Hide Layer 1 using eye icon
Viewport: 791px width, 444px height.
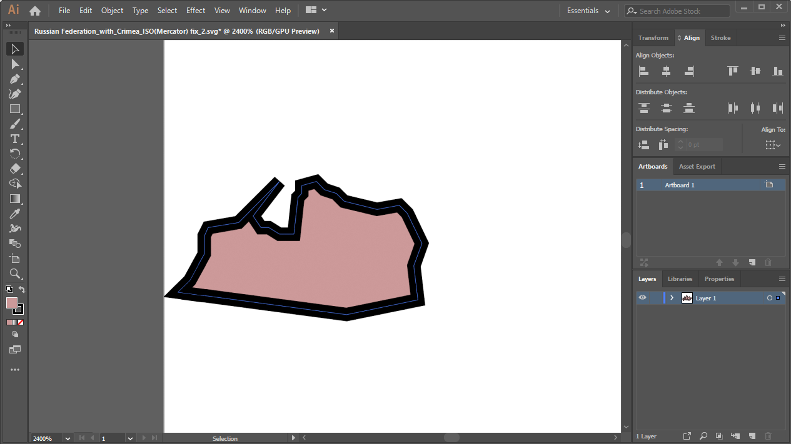coord(642,298)
